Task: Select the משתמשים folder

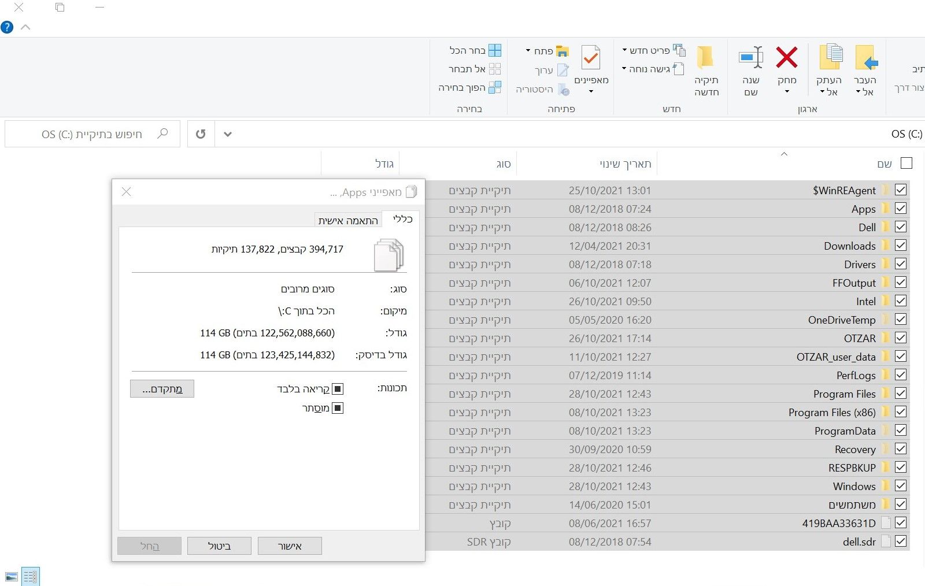Action: 667,505
